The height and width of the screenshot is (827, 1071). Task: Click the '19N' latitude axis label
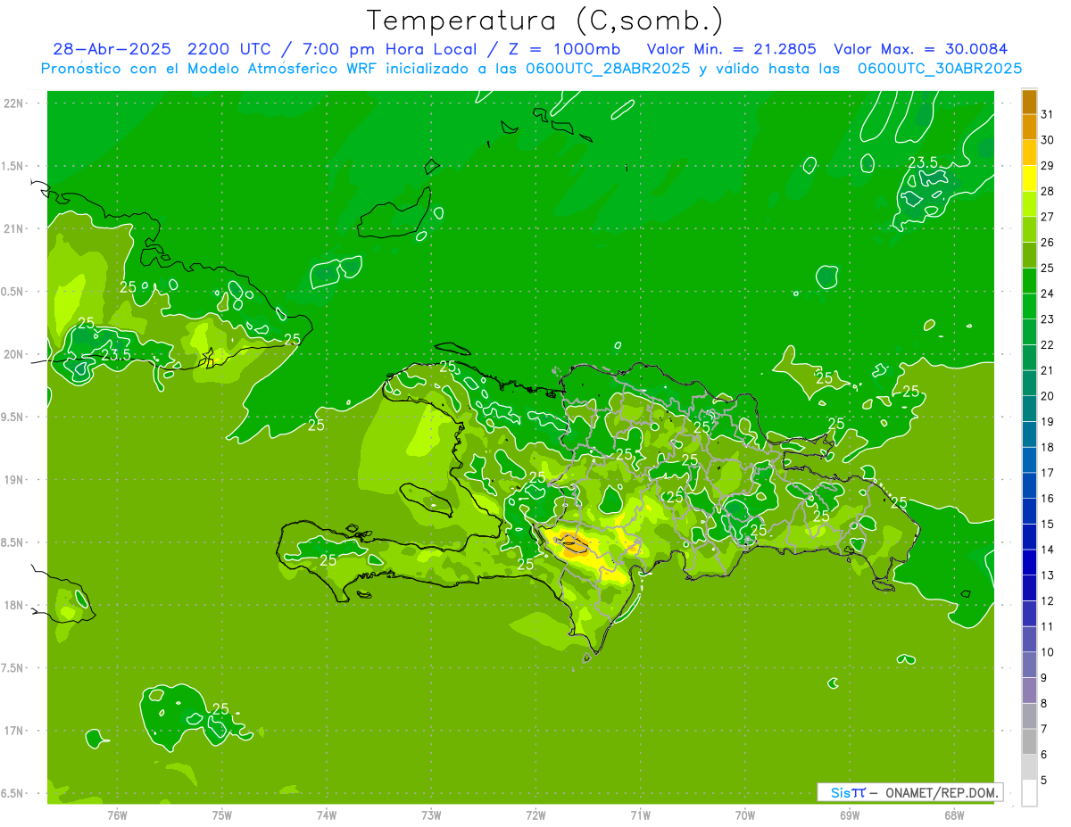(15, 479)
